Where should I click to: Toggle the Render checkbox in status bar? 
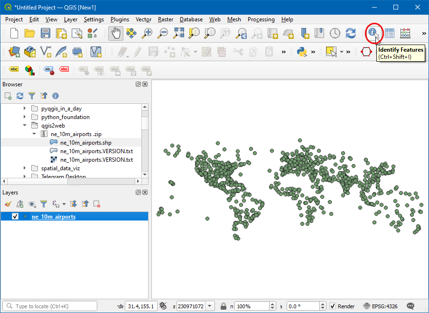coord(333,306)
